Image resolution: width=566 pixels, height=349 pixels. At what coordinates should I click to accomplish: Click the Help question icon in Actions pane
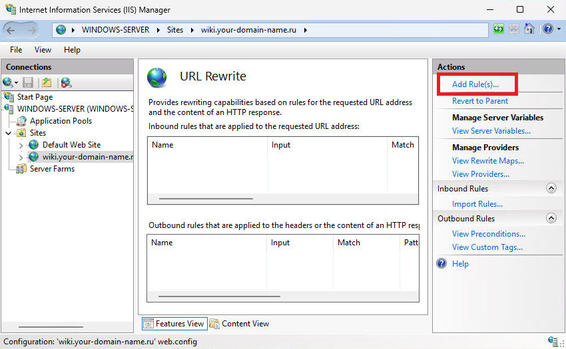click(441, 263)
